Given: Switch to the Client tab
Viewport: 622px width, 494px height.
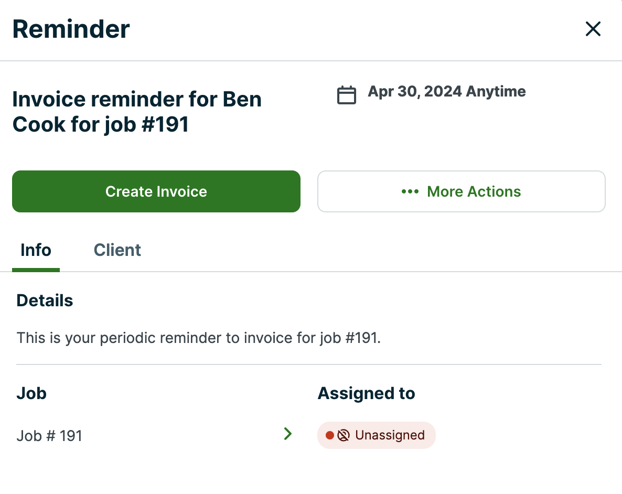Looking at the screenshot, I should 117,250.
